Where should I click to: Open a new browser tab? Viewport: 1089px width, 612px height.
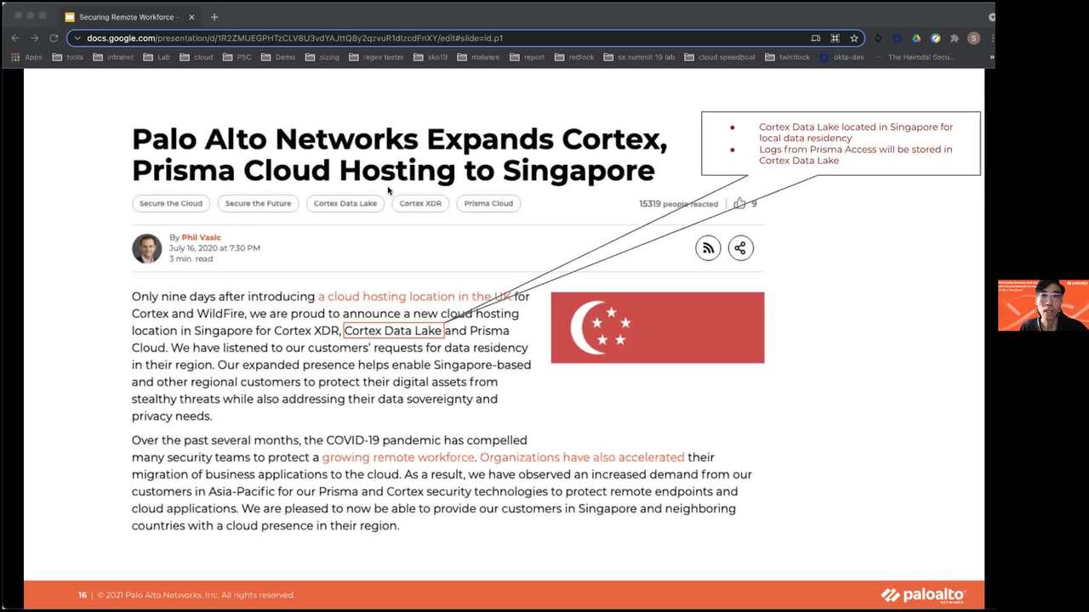pyautogui.click(x=214, y=17)
